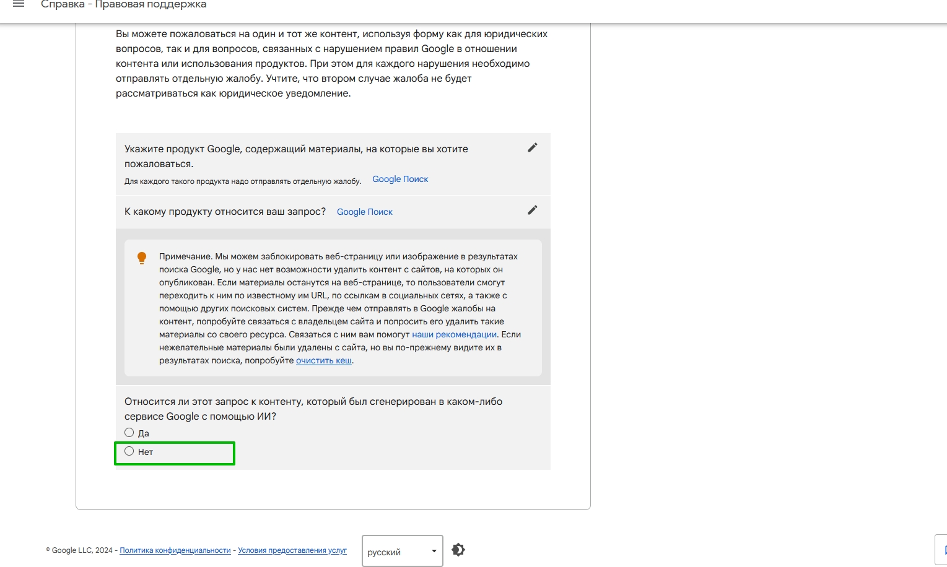
Task: Click the pencil beside 'К какому продукту относится ваш запрос?'
Action: (x=532, y=210)
